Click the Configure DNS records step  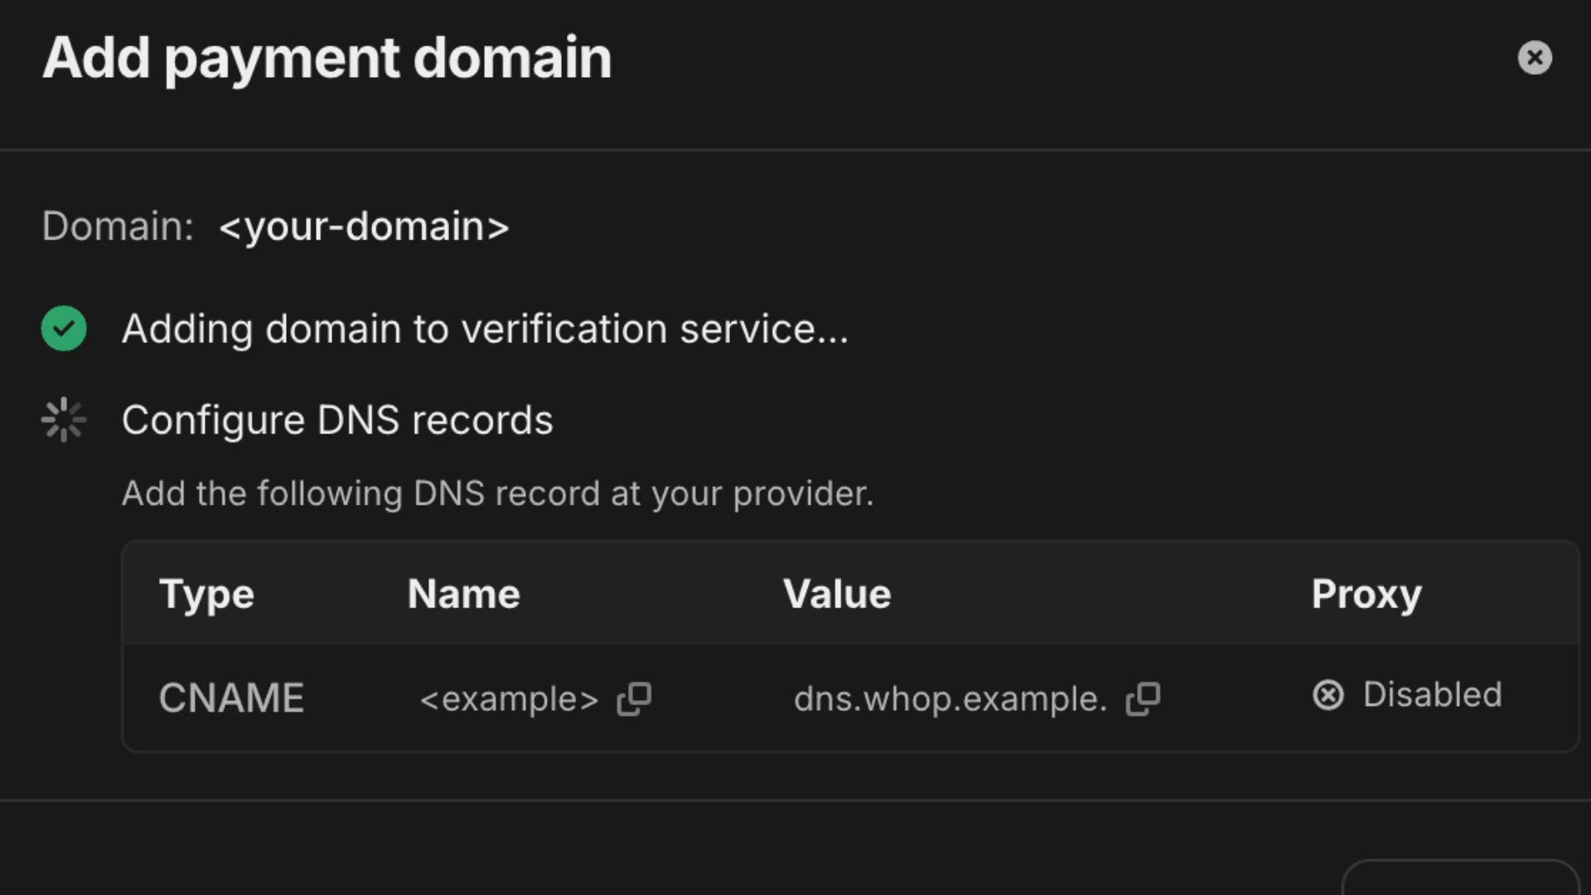click(x=337, y=420)
